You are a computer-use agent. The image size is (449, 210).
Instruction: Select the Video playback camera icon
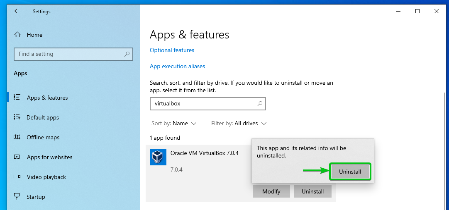coord(17,177)
